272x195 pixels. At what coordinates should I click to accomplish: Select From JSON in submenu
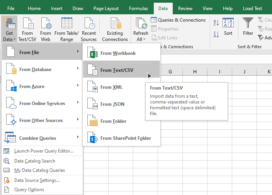[121, 103]
